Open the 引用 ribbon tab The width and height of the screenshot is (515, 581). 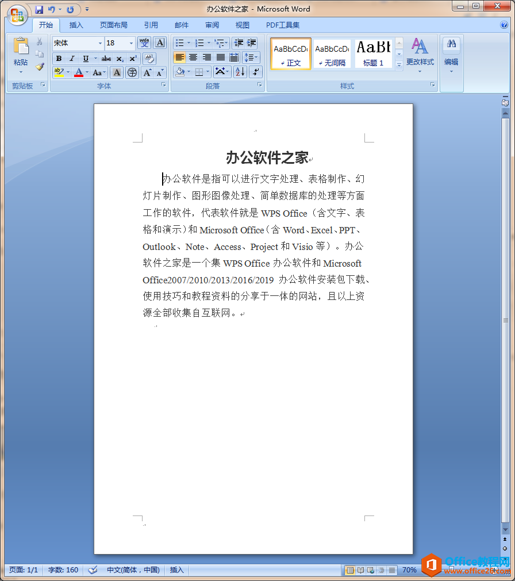tap(151, 25)
